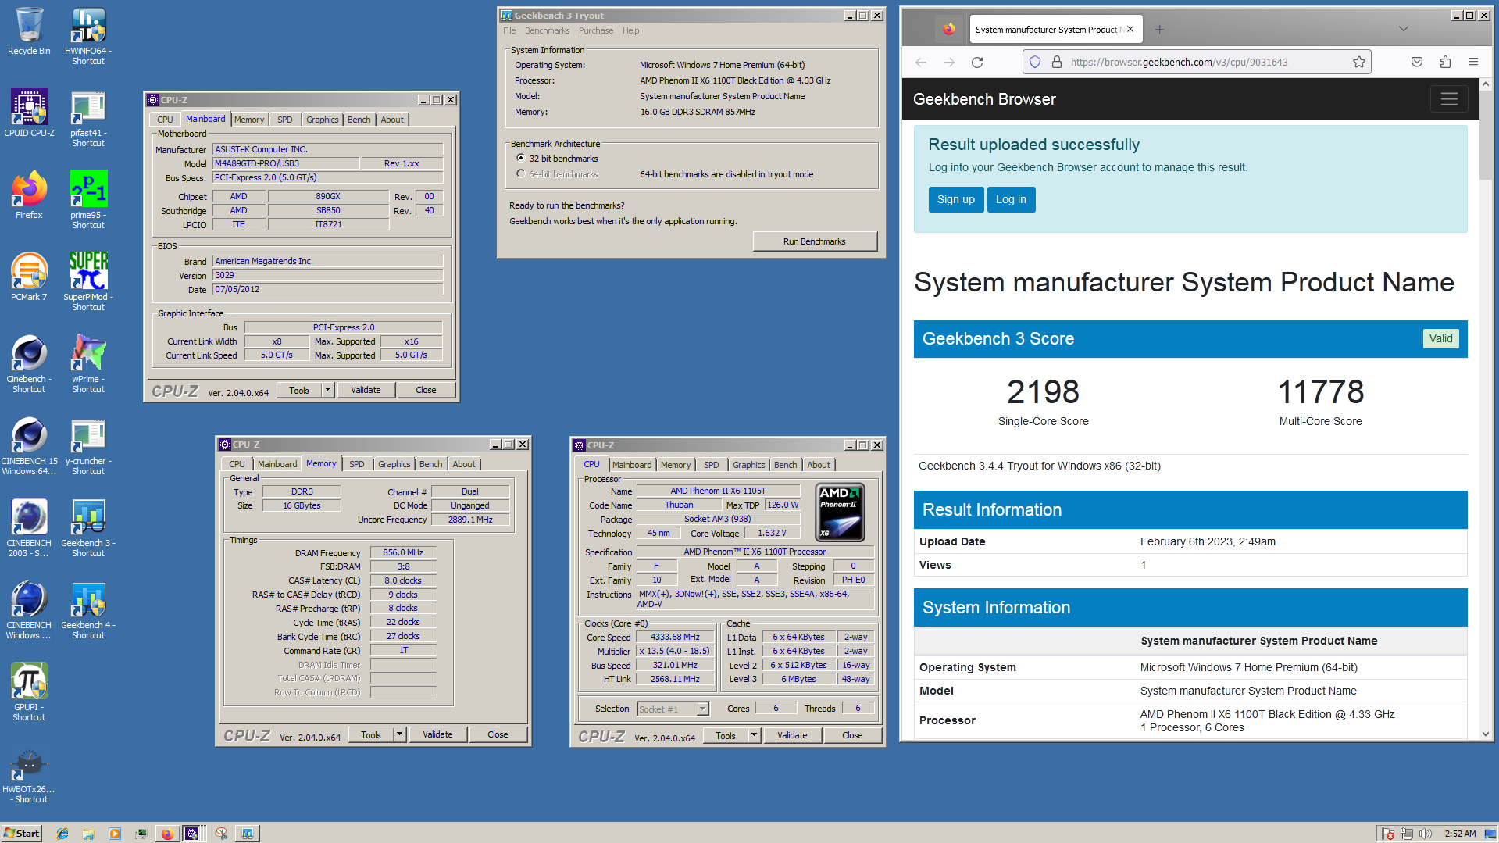The image size is (1499, 843).
Task: Select the Firefox desktop icon
Action: pos(29,195)
